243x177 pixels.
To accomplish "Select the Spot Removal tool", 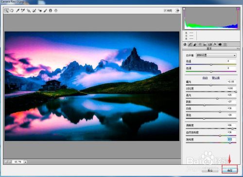I will 34,11.
